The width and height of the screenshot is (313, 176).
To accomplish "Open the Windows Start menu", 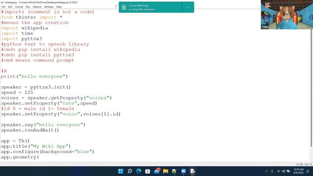I will coord(121,171).
